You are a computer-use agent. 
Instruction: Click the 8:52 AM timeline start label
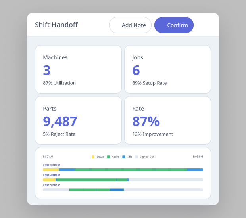pos(48,157)
